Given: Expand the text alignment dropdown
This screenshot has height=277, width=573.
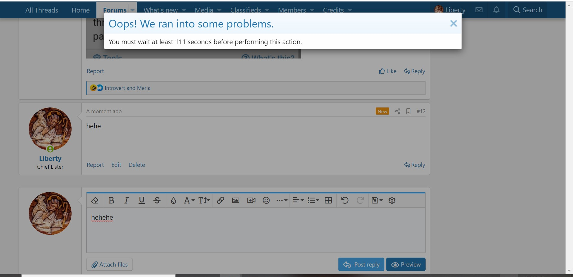Looking at the screenshot, I should pos(298,200).
